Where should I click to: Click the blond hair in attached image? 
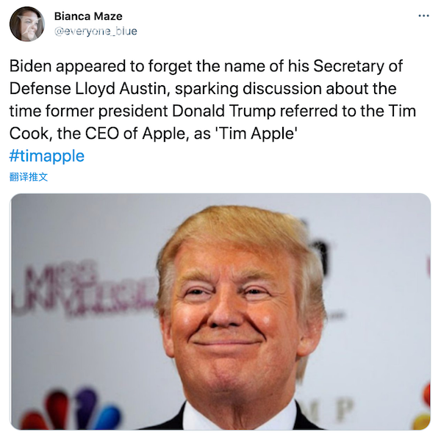(239, 234)
